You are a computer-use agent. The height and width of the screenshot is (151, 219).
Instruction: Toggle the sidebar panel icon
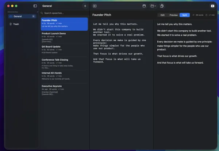pos(35,6)
